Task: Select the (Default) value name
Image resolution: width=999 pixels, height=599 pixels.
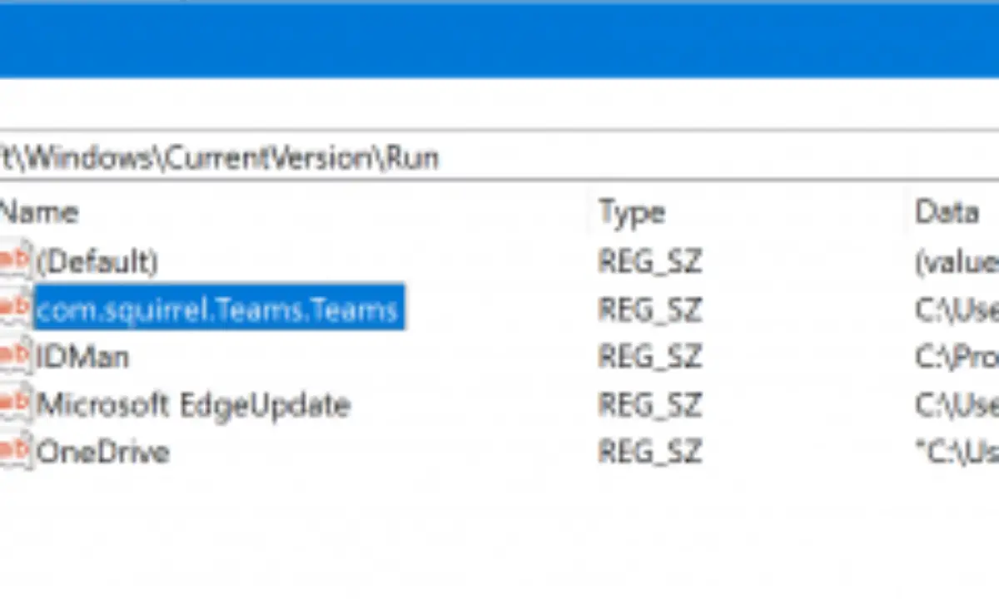Action: click(97, 262)
